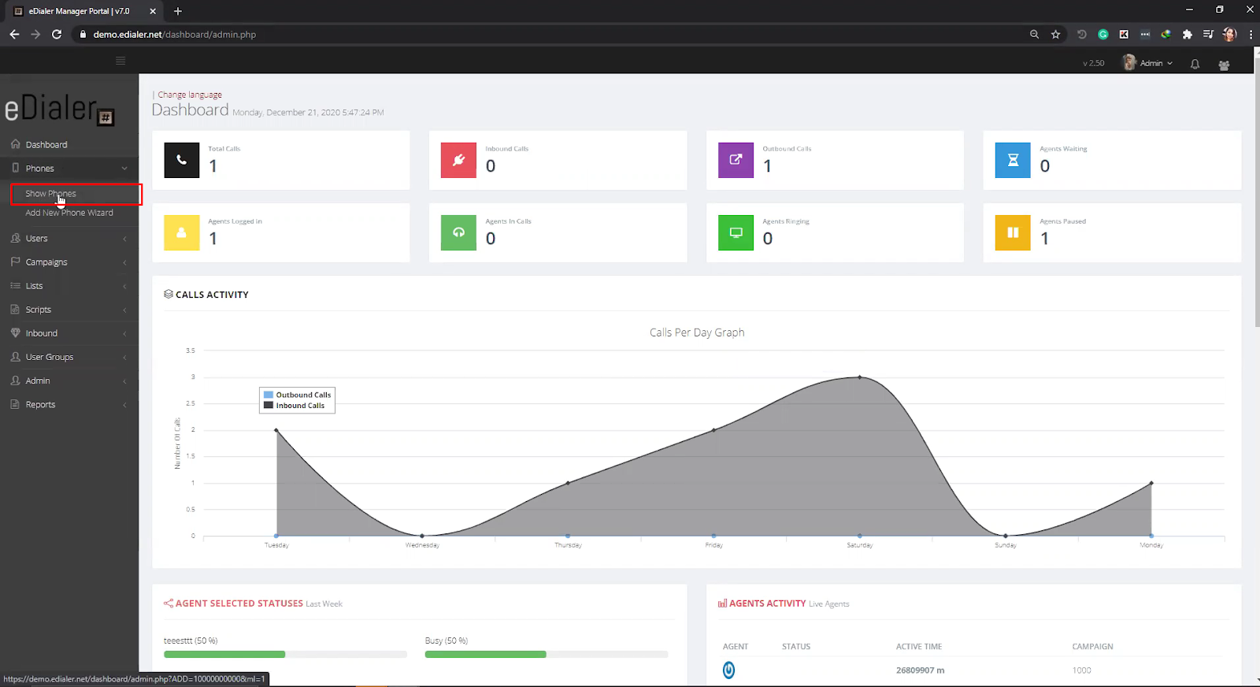Click the green Agents In Calls headset icon
This screenshot has height=687, width=1260.
tap(458, 232)
